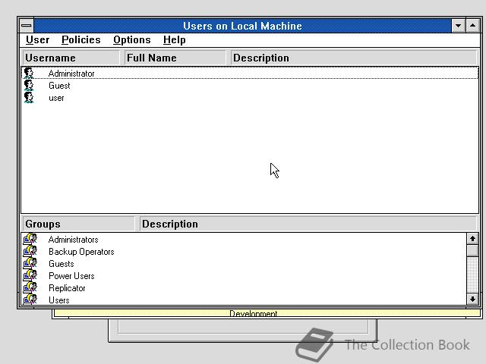Screen dimensions: 486x364
Task: Select the Guest username row
Action: (250, 86)
